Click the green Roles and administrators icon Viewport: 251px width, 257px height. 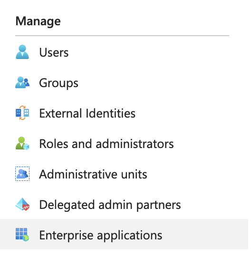click(22, 143)
